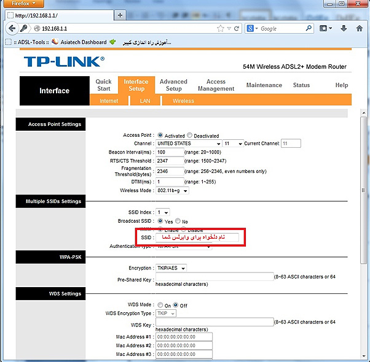Click the Google search magnifier icon
Screen dimensions: 370x362
[x=309, y=28]
